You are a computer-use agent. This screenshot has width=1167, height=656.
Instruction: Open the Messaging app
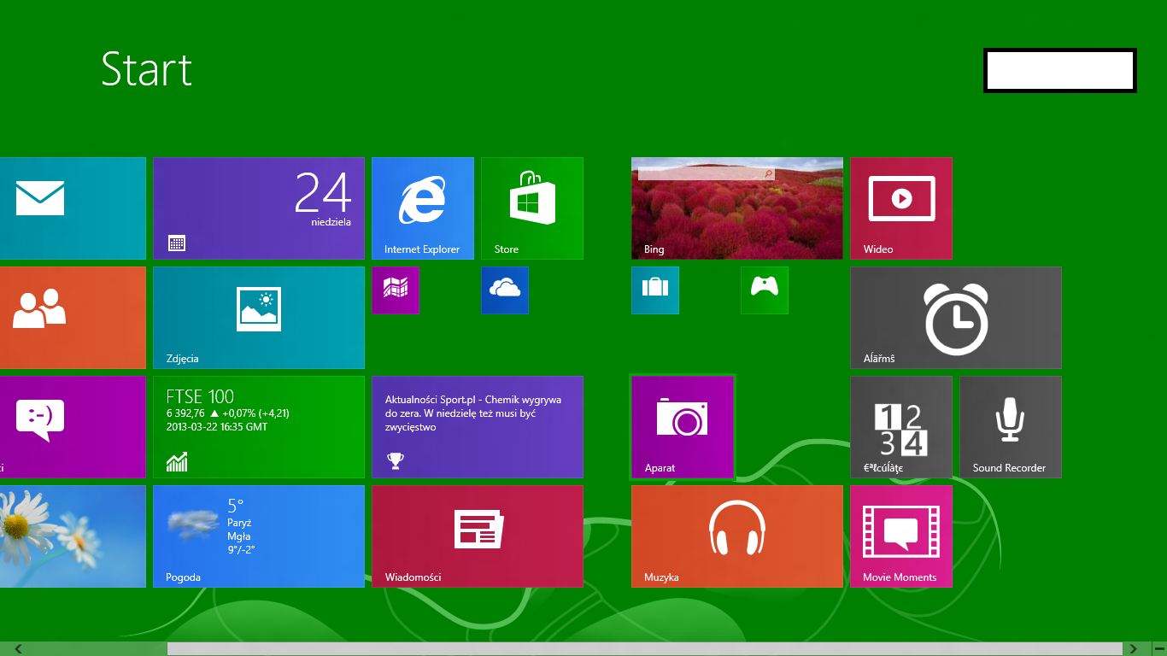pos(73,426)
